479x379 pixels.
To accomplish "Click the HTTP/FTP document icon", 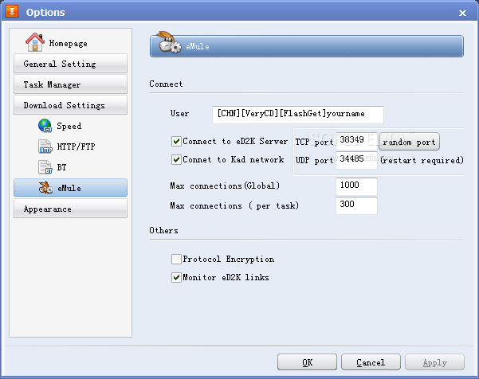I will 45,147.
